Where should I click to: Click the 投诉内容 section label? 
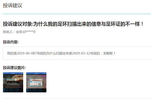click(11, 42)
